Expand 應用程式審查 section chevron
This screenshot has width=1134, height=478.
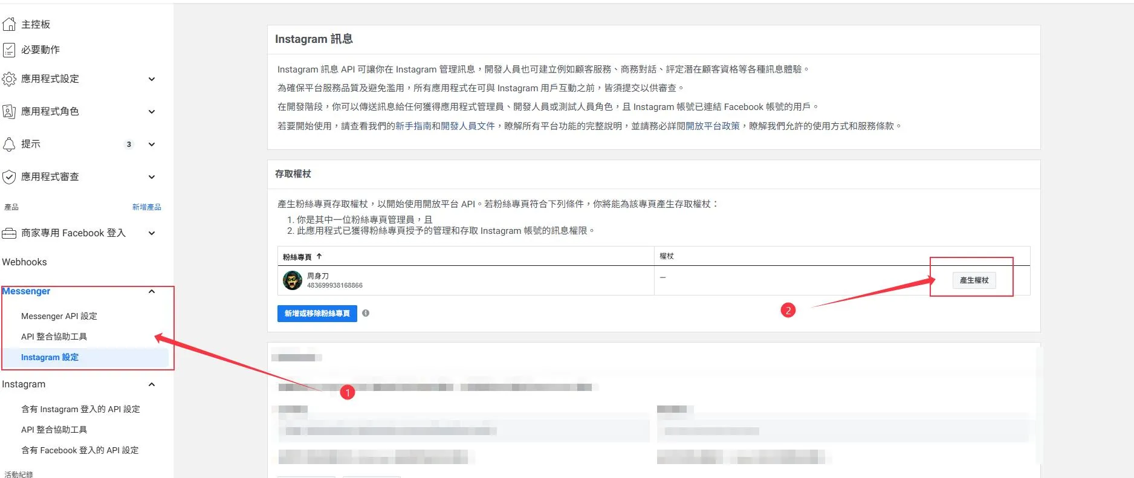(x=152, y=177)
